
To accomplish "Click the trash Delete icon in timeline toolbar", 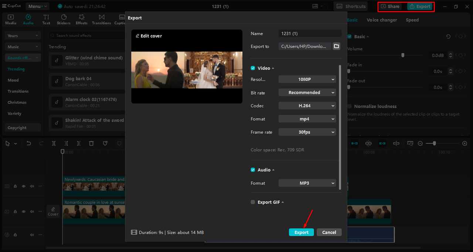I will point(91,143).
